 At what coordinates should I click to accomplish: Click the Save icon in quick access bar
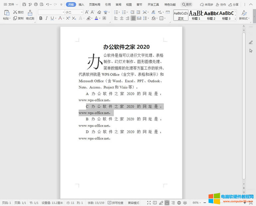point(24,5)
